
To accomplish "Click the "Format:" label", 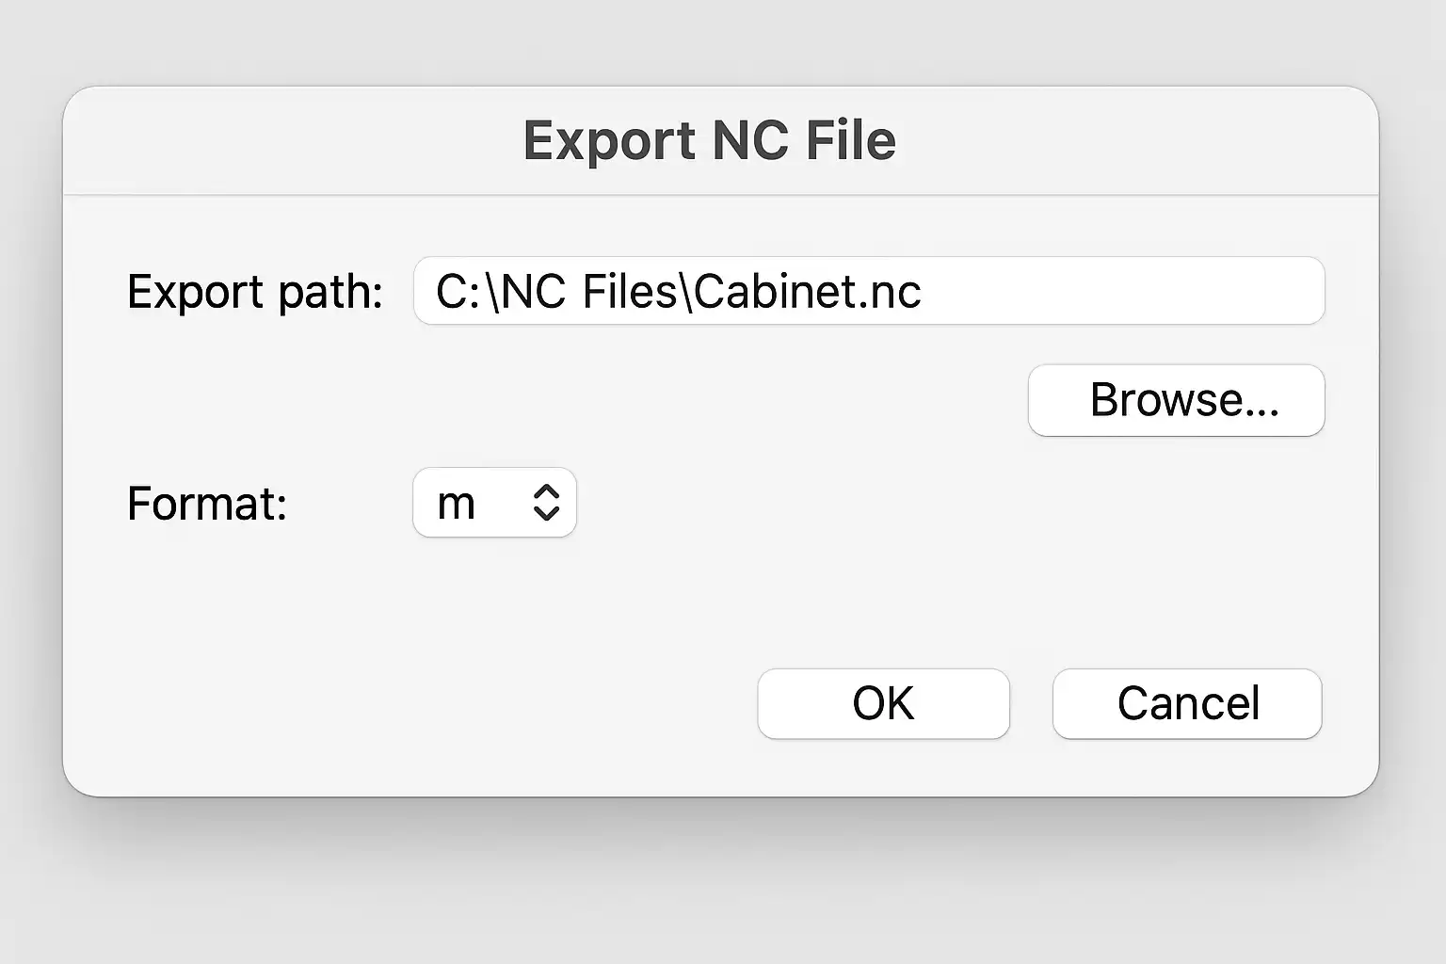I will [x=207, y=504].
